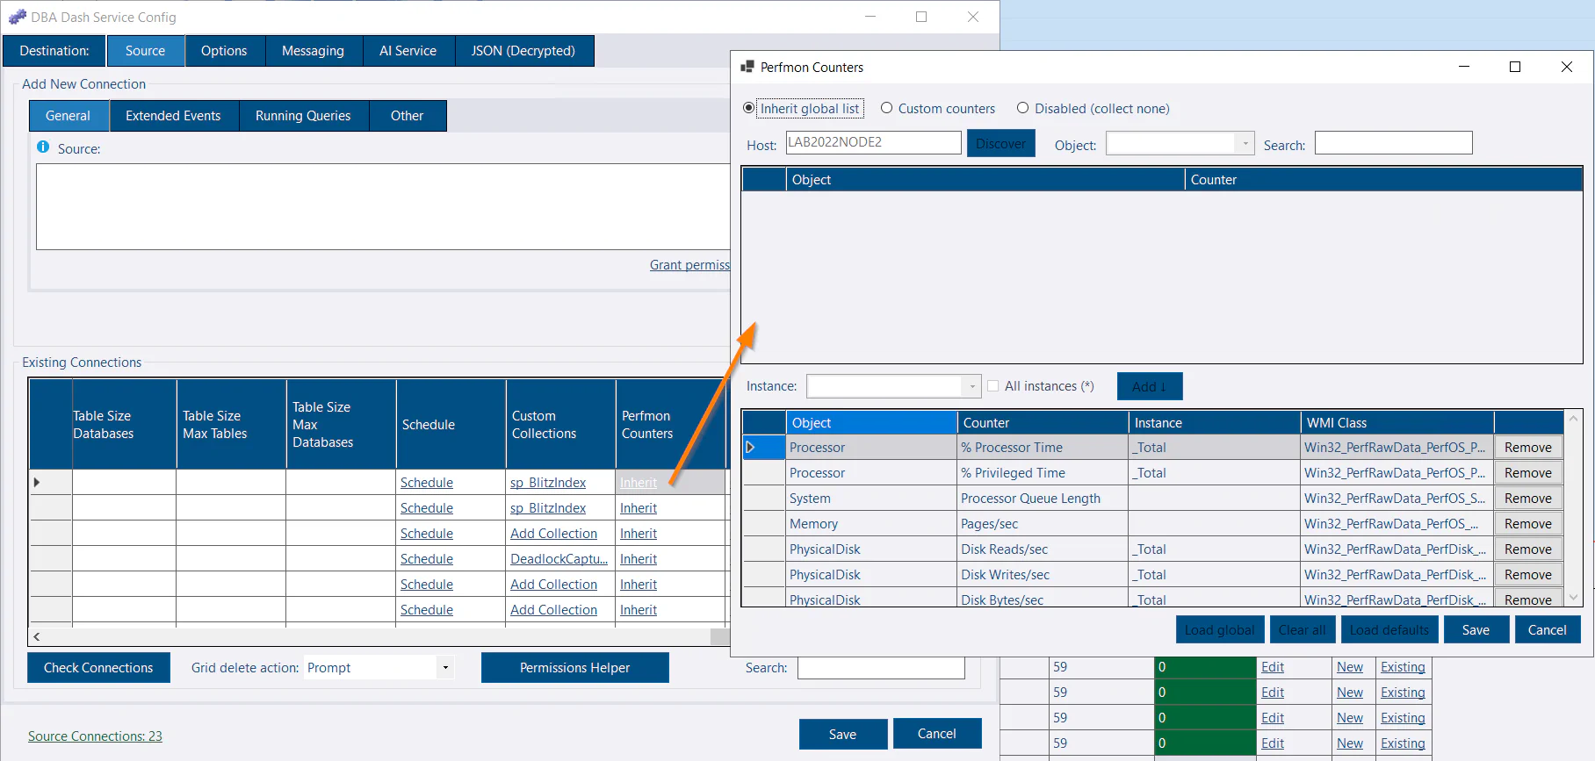Click the Check Connections button
This screenshot has height=761, width=1595.
pyautogui.click(x=98, y=668)
